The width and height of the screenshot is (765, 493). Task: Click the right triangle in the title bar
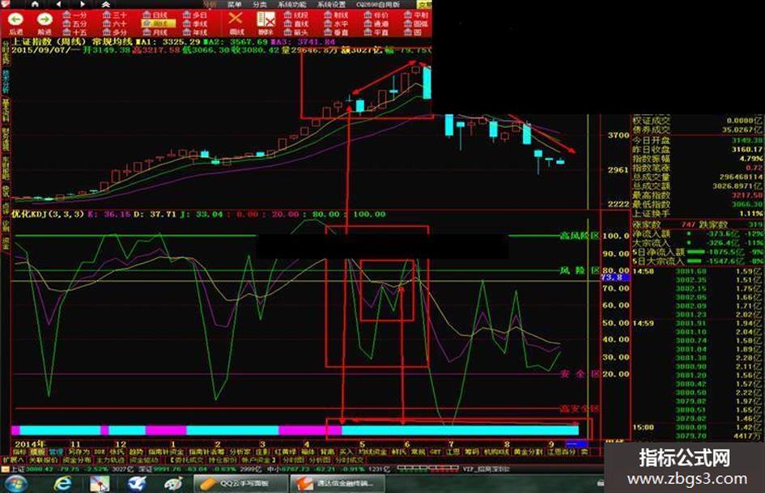click(83, 4)
